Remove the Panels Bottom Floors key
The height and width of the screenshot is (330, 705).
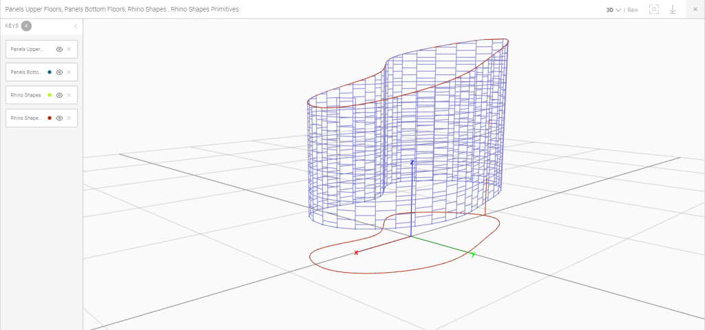coord(69,72)
